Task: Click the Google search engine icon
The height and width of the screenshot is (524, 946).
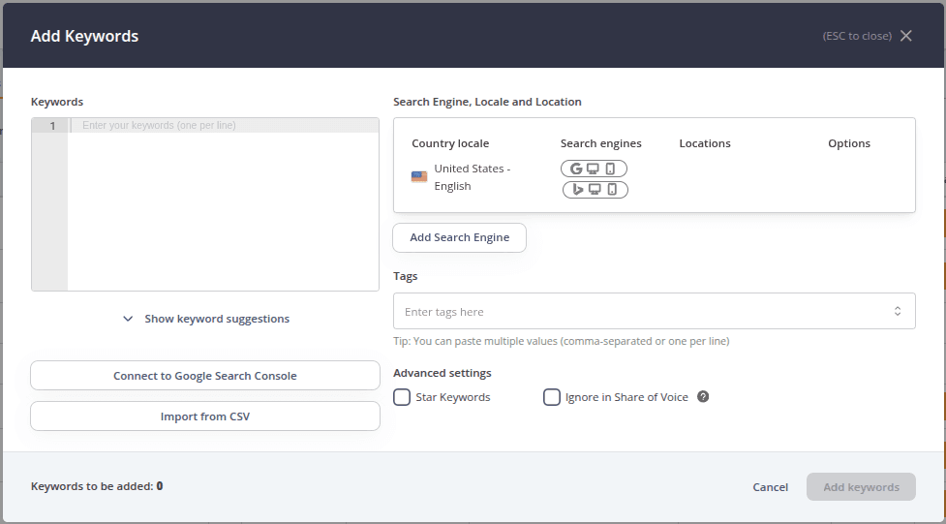Action: click(x=576, y=170)
